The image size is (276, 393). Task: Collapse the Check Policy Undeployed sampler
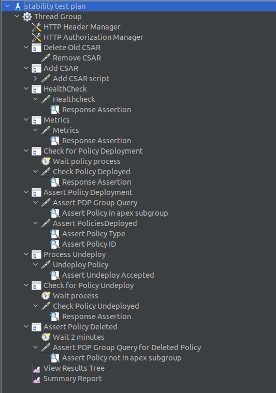[x=35, y=306]
